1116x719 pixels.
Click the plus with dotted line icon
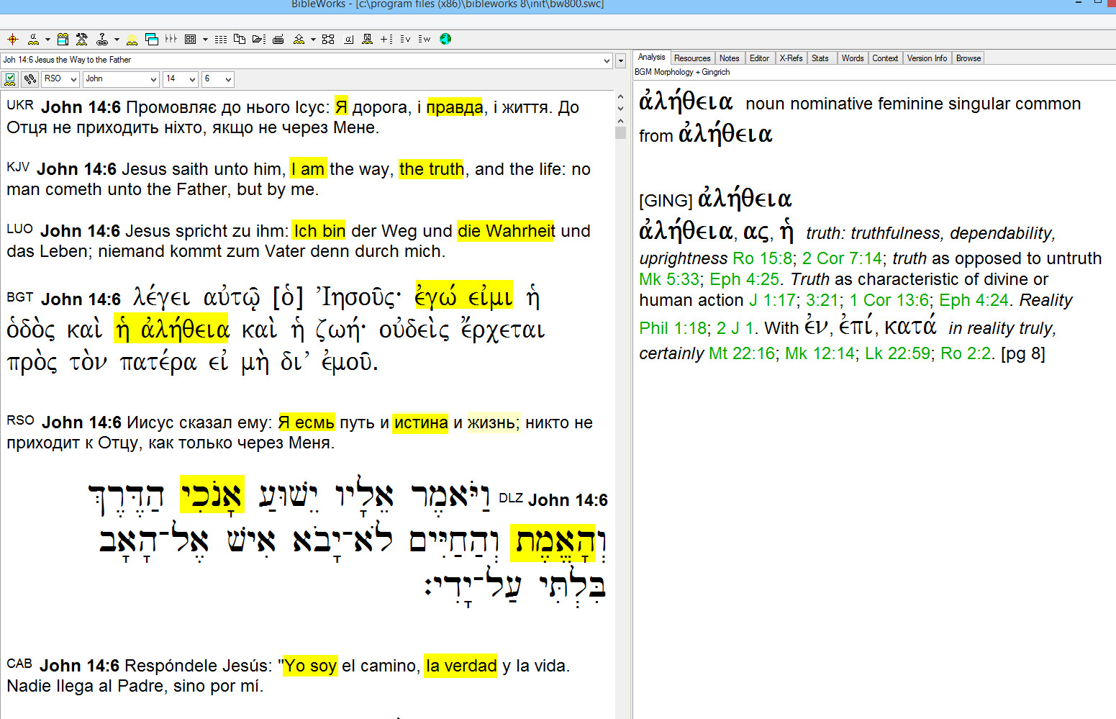pos(386,39)
